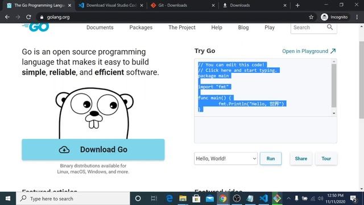Screen dimensions: 364x205
Task: Switch to Download Visual Studio Code tab
Action: tap(111, 5)
